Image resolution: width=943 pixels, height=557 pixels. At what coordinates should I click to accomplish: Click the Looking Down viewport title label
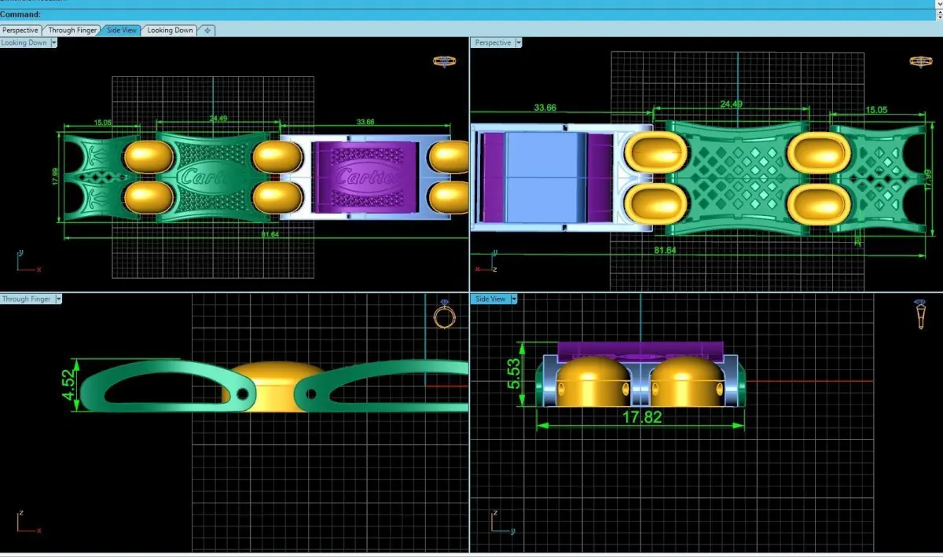[x=24, y=42]
